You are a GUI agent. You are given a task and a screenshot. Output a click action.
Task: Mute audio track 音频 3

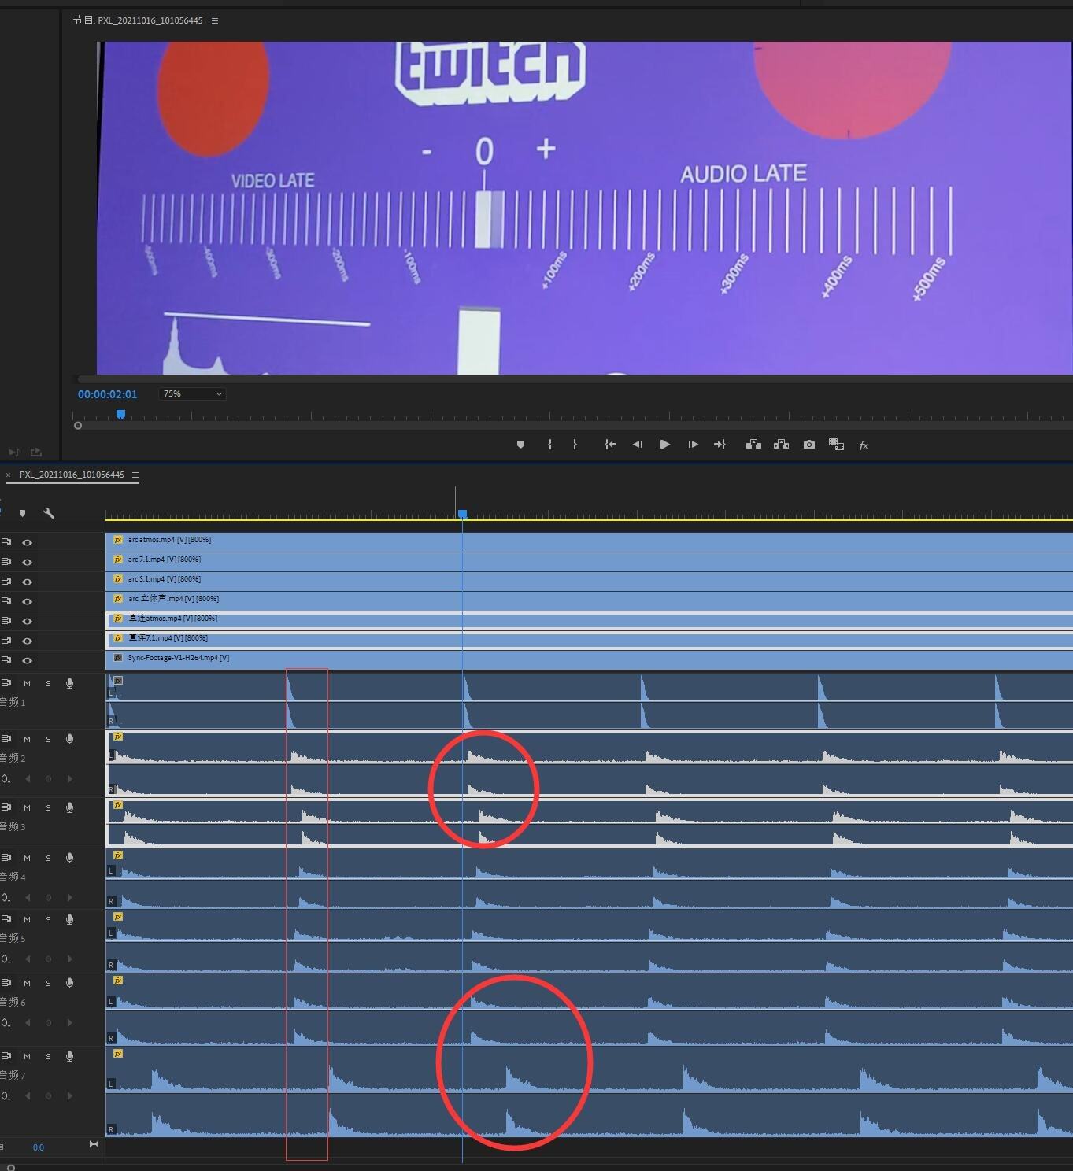tap(27, 807)
